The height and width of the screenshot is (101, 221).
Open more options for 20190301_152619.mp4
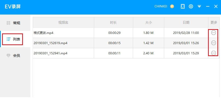tap(214, 43)
